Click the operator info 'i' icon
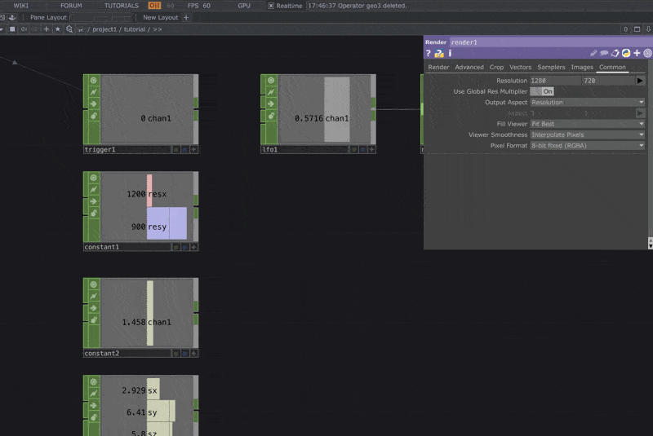The width and height of the screenshot is (653, 436). click(x=450, y=53)
